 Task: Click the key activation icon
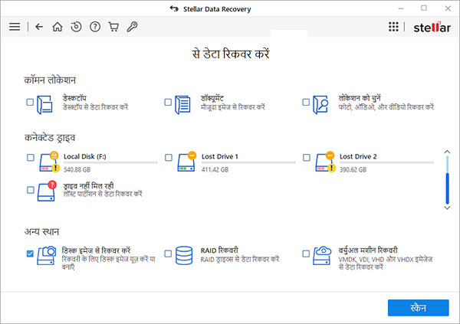pyautogui.click(x=132, y=27)
